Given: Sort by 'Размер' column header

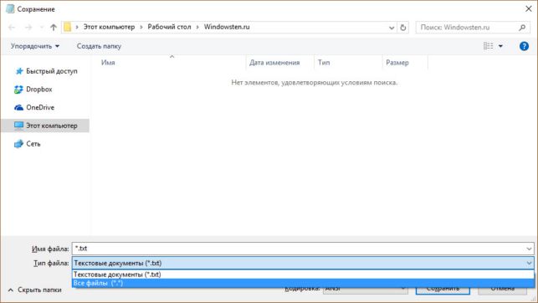Looking at the screenshot, I should pyautogui.click(x=397, y=63).
